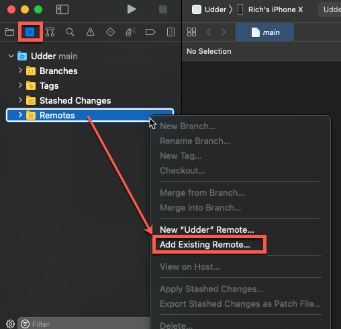Click the filter options circle icon

[25, 324]
